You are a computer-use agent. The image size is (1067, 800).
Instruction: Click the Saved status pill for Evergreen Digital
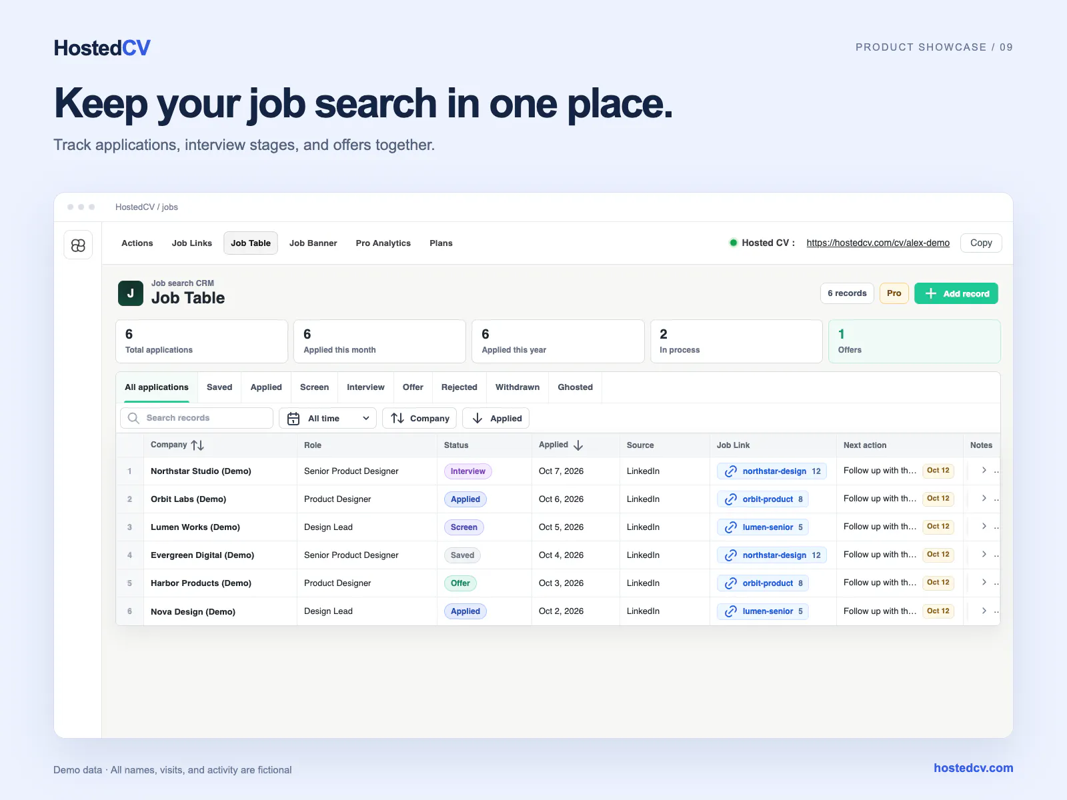click(462, 555)
